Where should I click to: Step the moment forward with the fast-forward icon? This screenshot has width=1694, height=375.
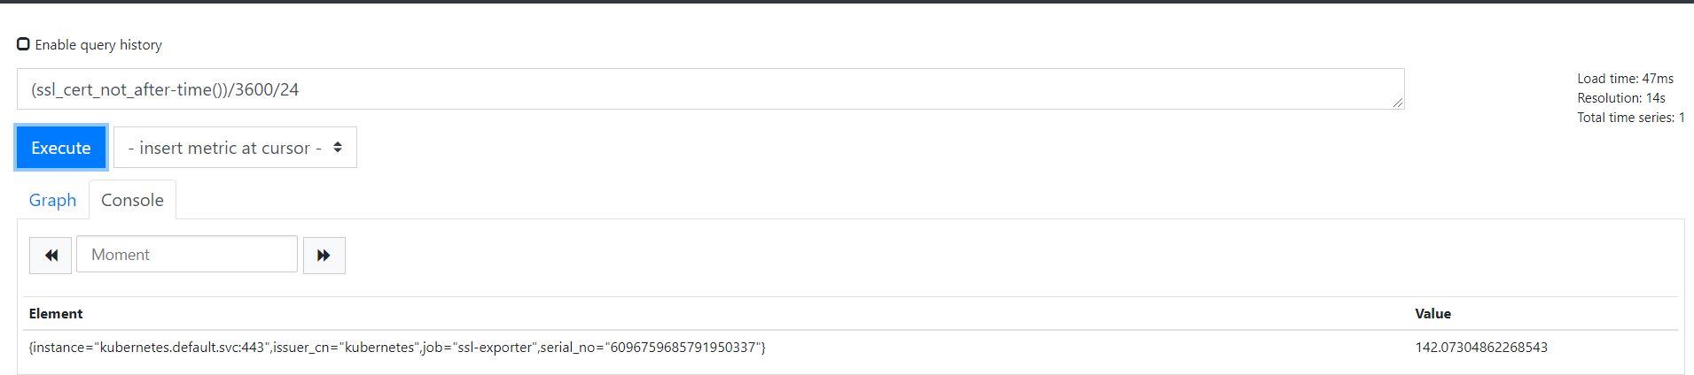pyautogui.click(x=324, y=256)
